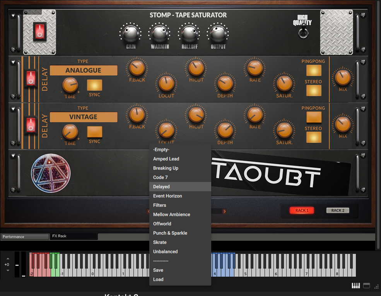Open the Performance tab
The width and height of the screenshot is (381, 296).
pos(25,236)
